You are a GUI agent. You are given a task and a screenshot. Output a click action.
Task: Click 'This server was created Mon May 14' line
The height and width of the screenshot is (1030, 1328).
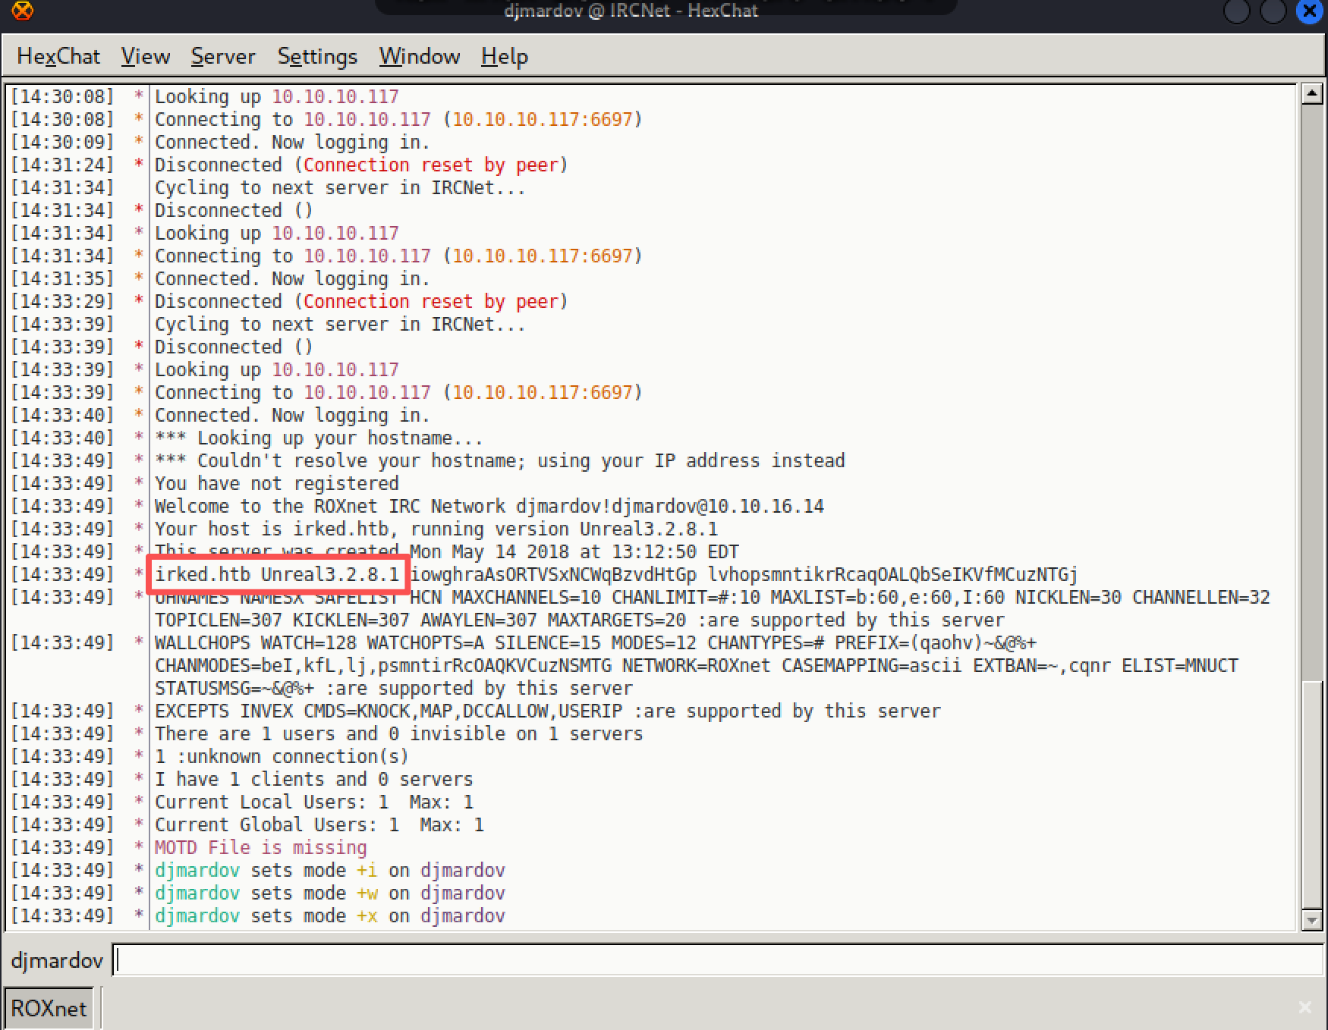tap(446, 551)
